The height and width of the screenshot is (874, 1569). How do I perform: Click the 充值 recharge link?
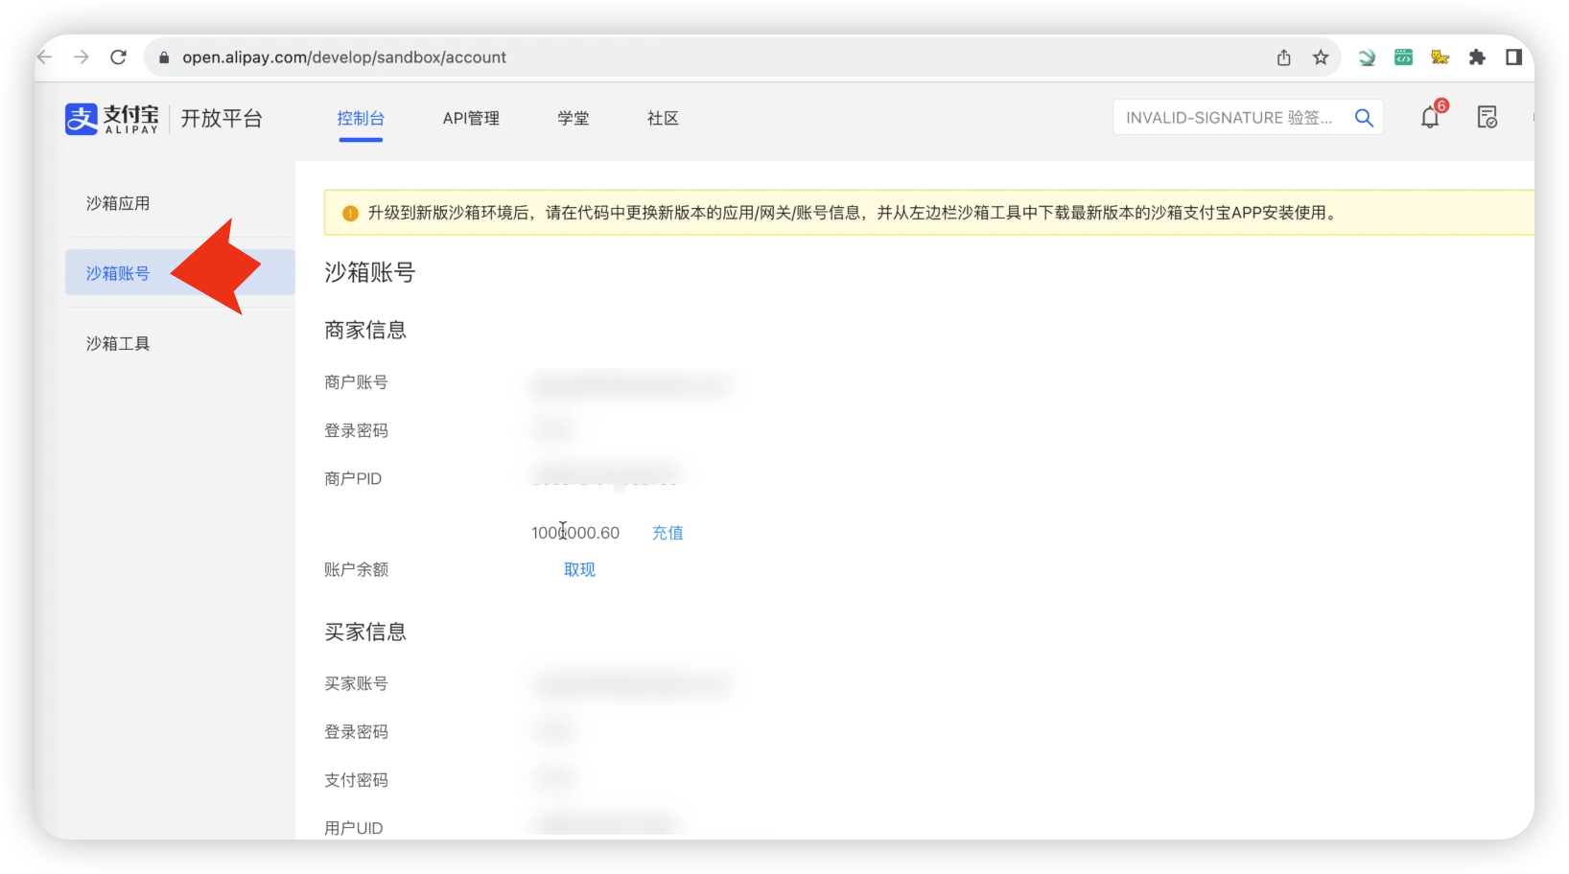[x=667, y=533]
